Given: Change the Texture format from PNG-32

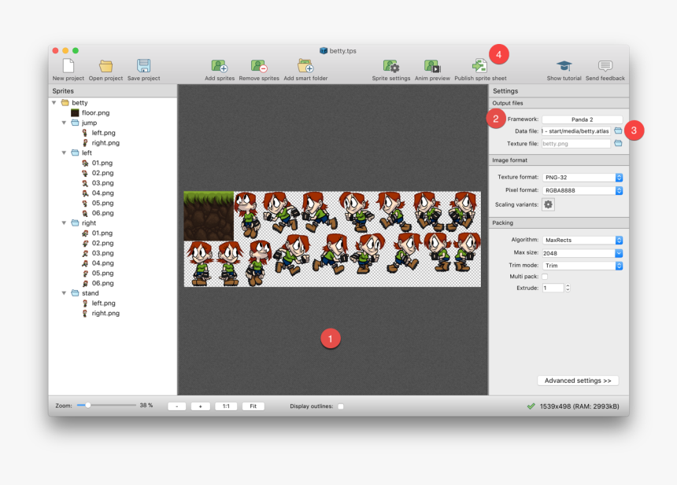Looking at the screenshot, I should [583, 177].
